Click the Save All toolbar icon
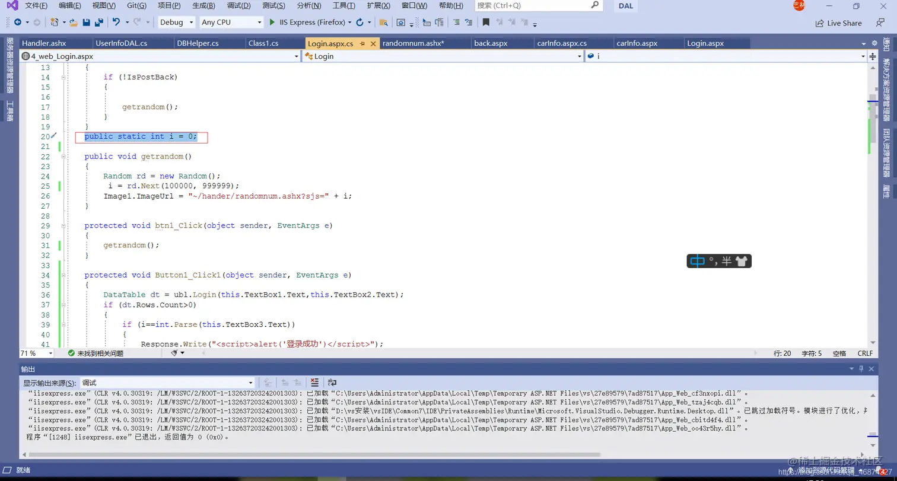The height and width of the screenshot is (481, 897). pos(98,22)
